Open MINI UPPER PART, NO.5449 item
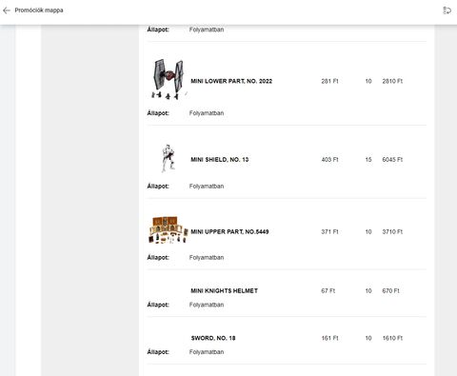 [229, 232]
